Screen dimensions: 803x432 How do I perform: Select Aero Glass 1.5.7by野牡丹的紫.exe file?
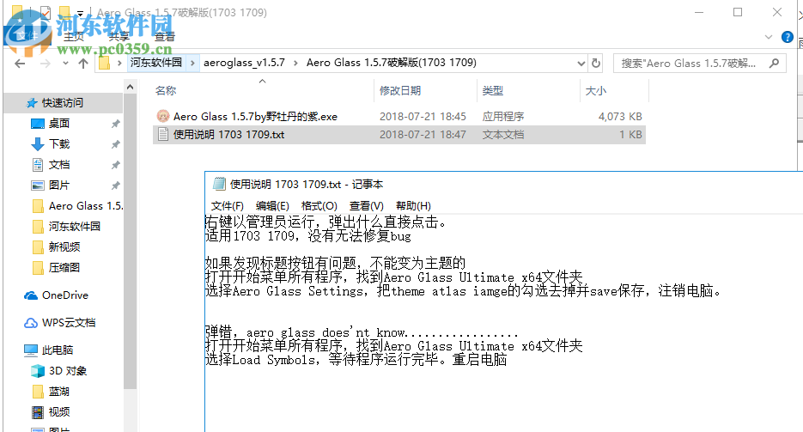point(256,117)
